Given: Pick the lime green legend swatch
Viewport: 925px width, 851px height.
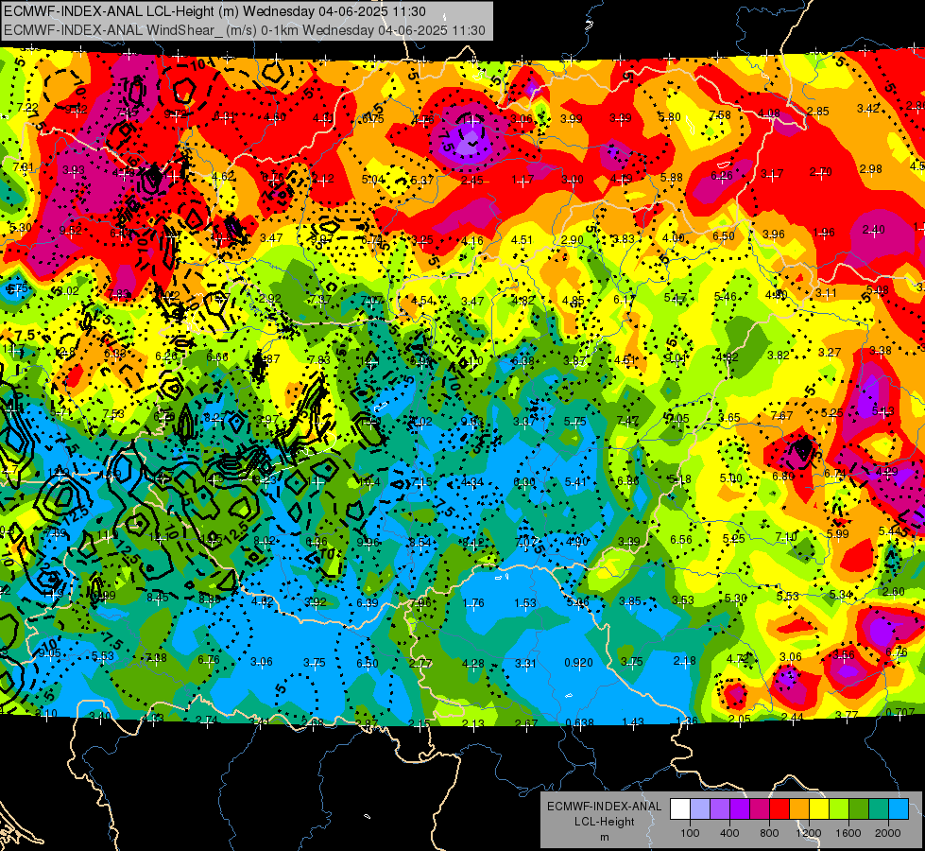Looking at the screenshot, I should (839, 809).
